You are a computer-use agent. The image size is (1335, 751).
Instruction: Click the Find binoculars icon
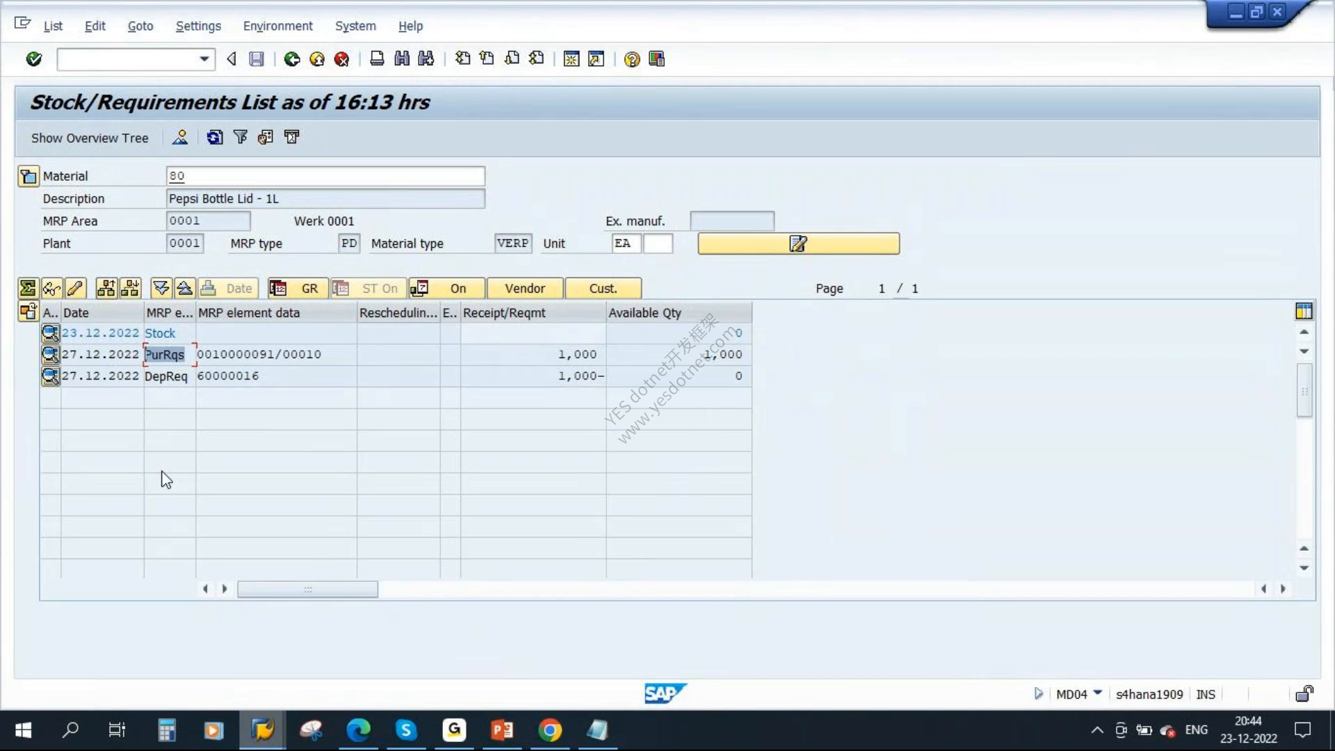pyautogui.click(x=402, y=59)
